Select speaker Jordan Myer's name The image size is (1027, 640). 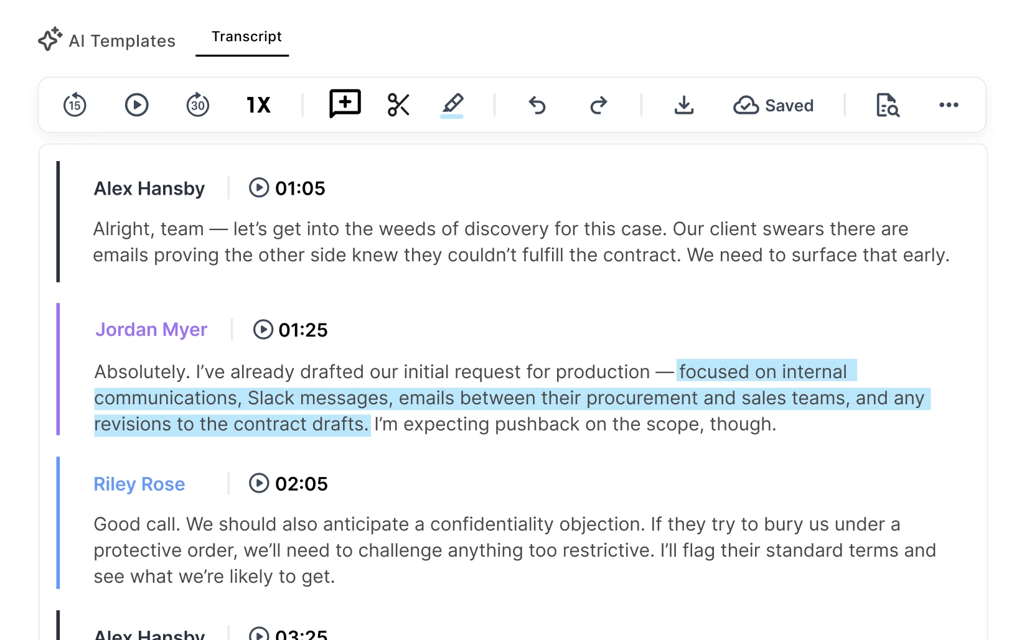[x=151, y=330]
